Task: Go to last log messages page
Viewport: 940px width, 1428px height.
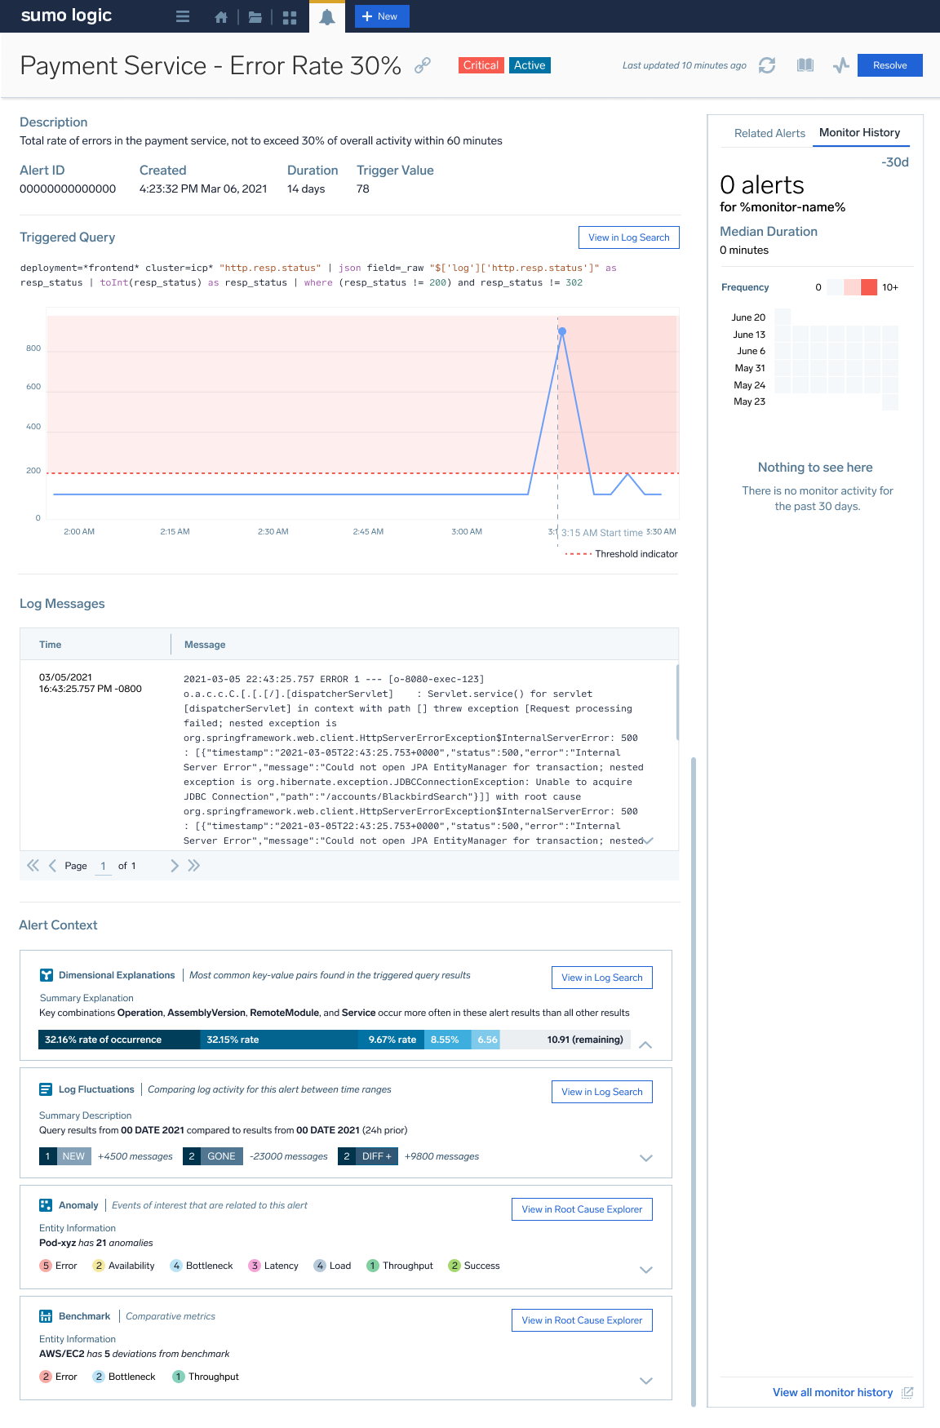Action: [193, 866]
